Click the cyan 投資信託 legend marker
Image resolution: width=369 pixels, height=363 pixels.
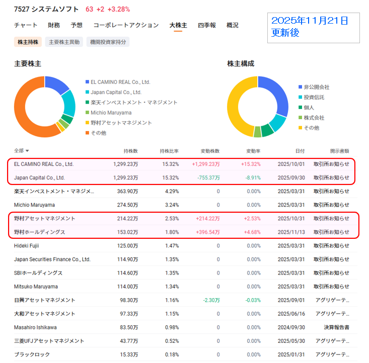tap(301, 97)
